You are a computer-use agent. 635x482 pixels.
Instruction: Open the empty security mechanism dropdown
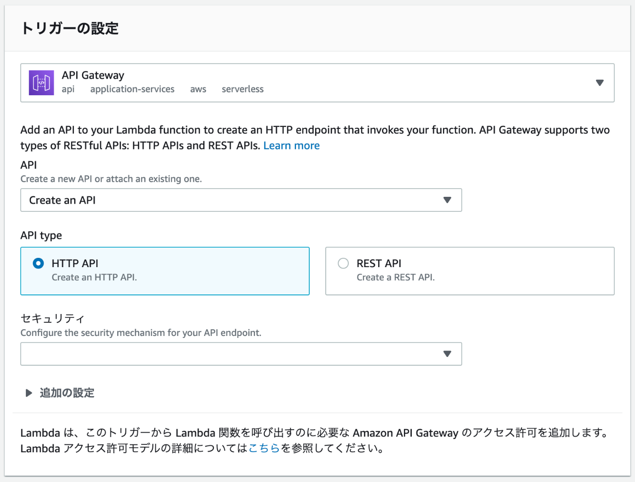241,354
